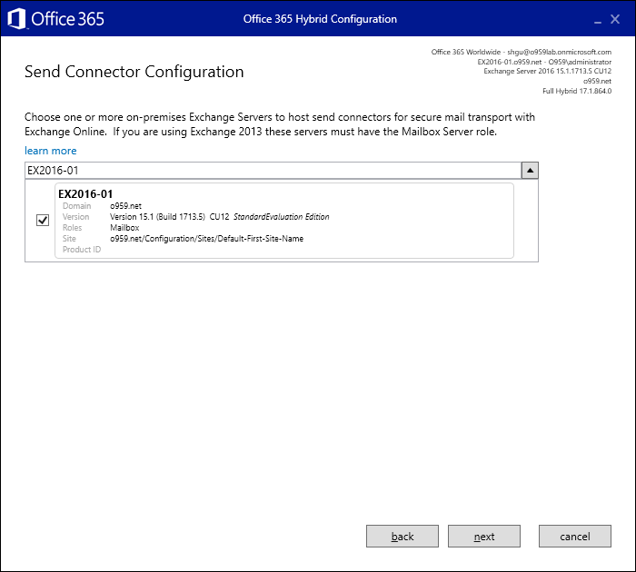Image resolution: width=636 pixels, height=572 pixels.
Task: Click the Office 365 logo icon
Action: [x=16, y=19]
